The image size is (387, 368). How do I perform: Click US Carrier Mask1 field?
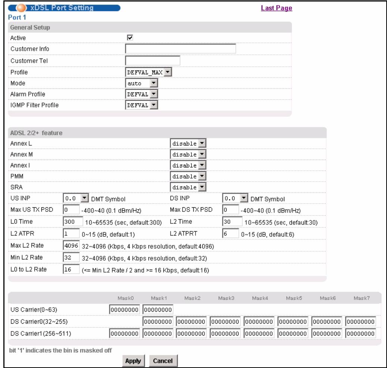click(158, 309)
